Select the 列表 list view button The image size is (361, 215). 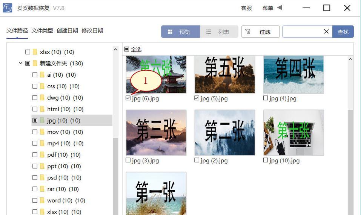click(x=219, y=32)
